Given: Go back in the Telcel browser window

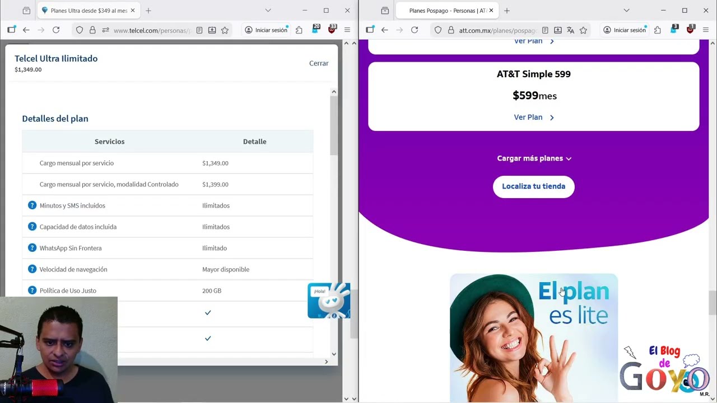Looking at the screenshot, I should coord(26,30).
